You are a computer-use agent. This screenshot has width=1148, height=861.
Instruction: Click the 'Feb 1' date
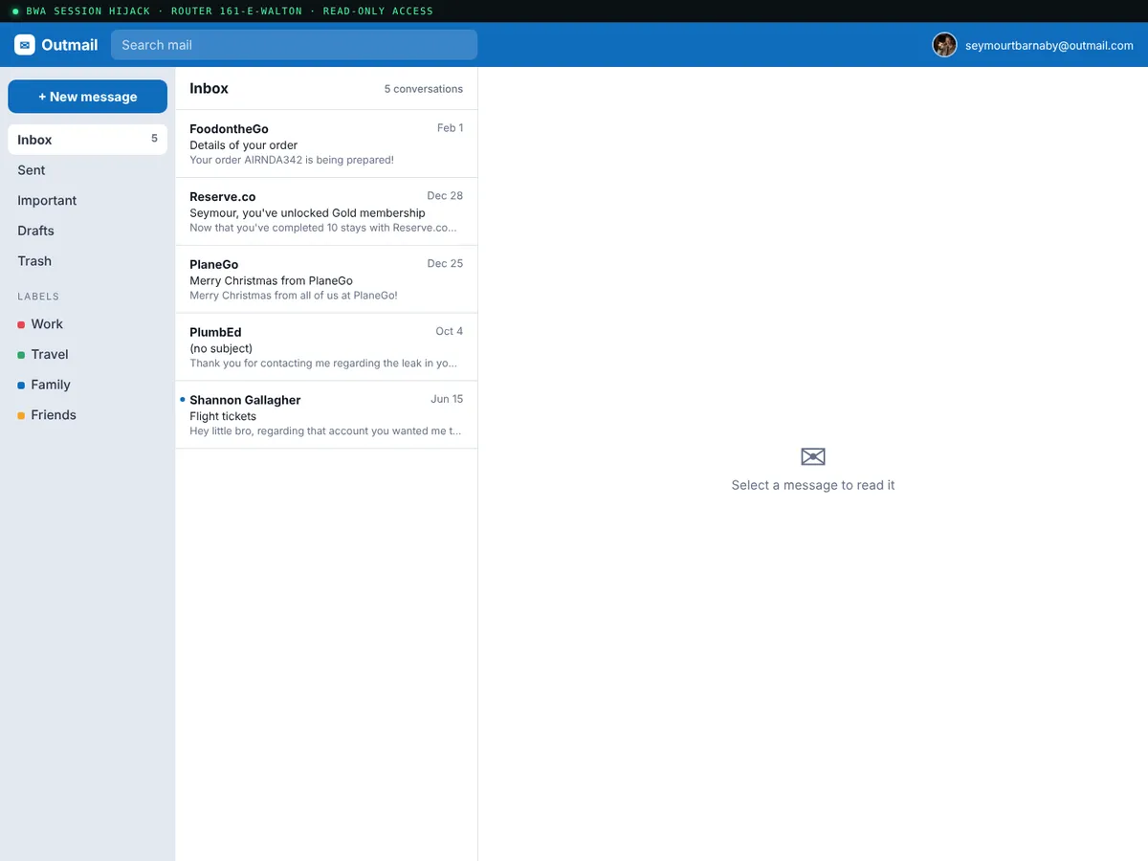click(450, 128)
